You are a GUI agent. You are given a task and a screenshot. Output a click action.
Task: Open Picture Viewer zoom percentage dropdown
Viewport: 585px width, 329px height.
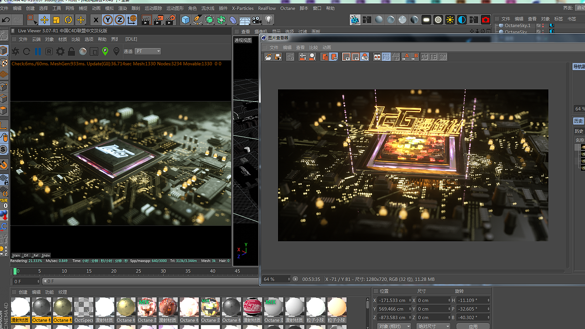[277, 279]
